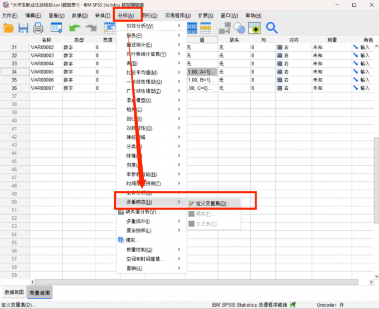
Task: Open the 实用程序(U) menu
Action: (178, 16)
